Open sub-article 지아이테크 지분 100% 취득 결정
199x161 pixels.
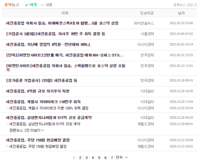[49, 108]
